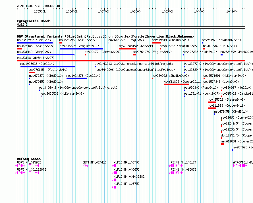Click the chr8:103427743..104137348 coordinate label
This screenshot has width=253, height=203.
[x=38, y=6]
